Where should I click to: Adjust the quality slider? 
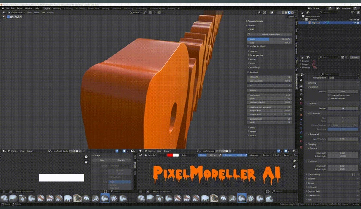[x=269, y=39]
